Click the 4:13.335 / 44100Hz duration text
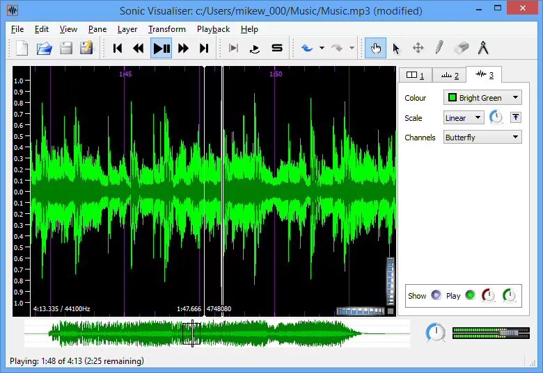This screenshot has width=543, height=373. (x=62, y=309)
